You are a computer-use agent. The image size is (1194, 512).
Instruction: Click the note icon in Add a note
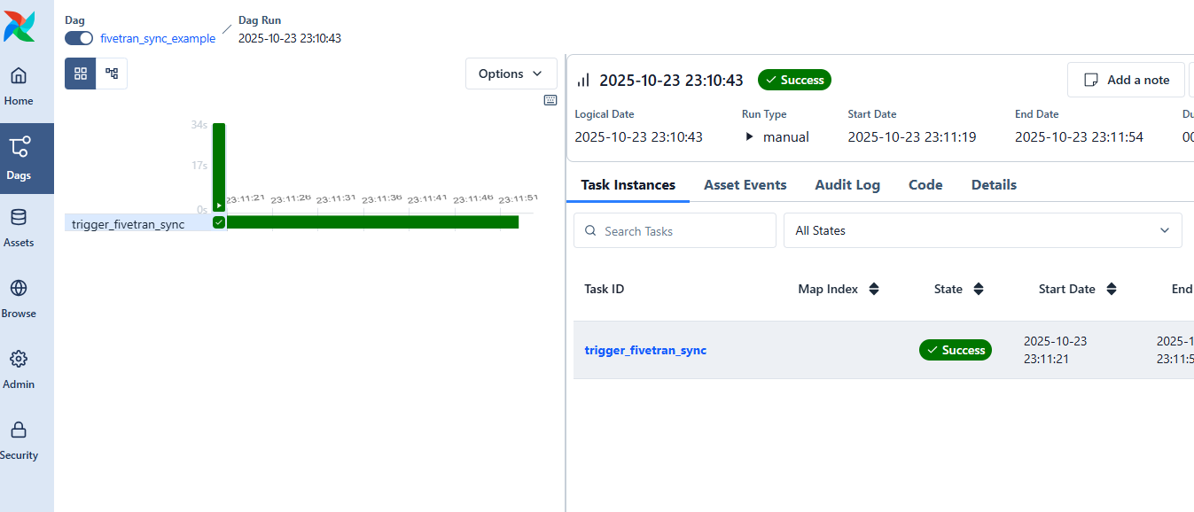click(1092, 80)
